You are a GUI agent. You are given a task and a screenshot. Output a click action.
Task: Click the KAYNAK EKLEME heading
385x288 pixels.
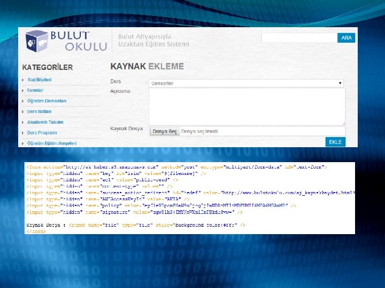tap(147, 66)
